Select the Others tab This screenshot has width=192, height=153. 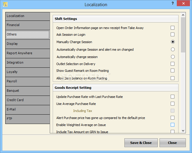(28, 35)
